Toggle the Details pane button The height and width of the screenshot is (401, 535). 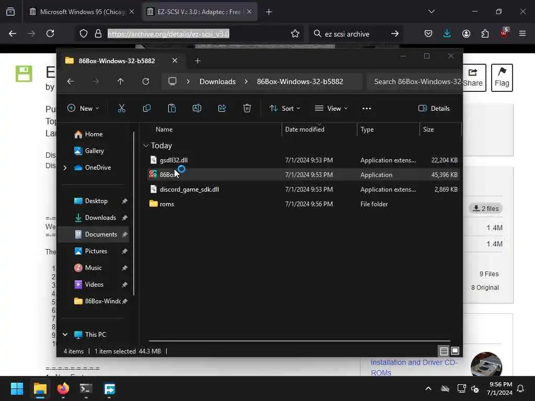pyautogui.click(x=434, y=109)
